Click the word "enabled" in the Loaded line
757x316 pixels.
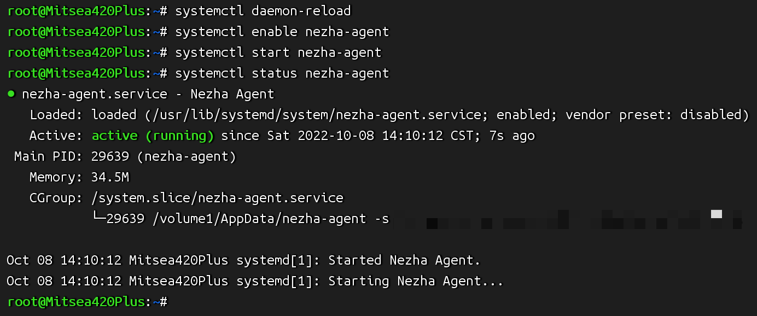point(522,115)
